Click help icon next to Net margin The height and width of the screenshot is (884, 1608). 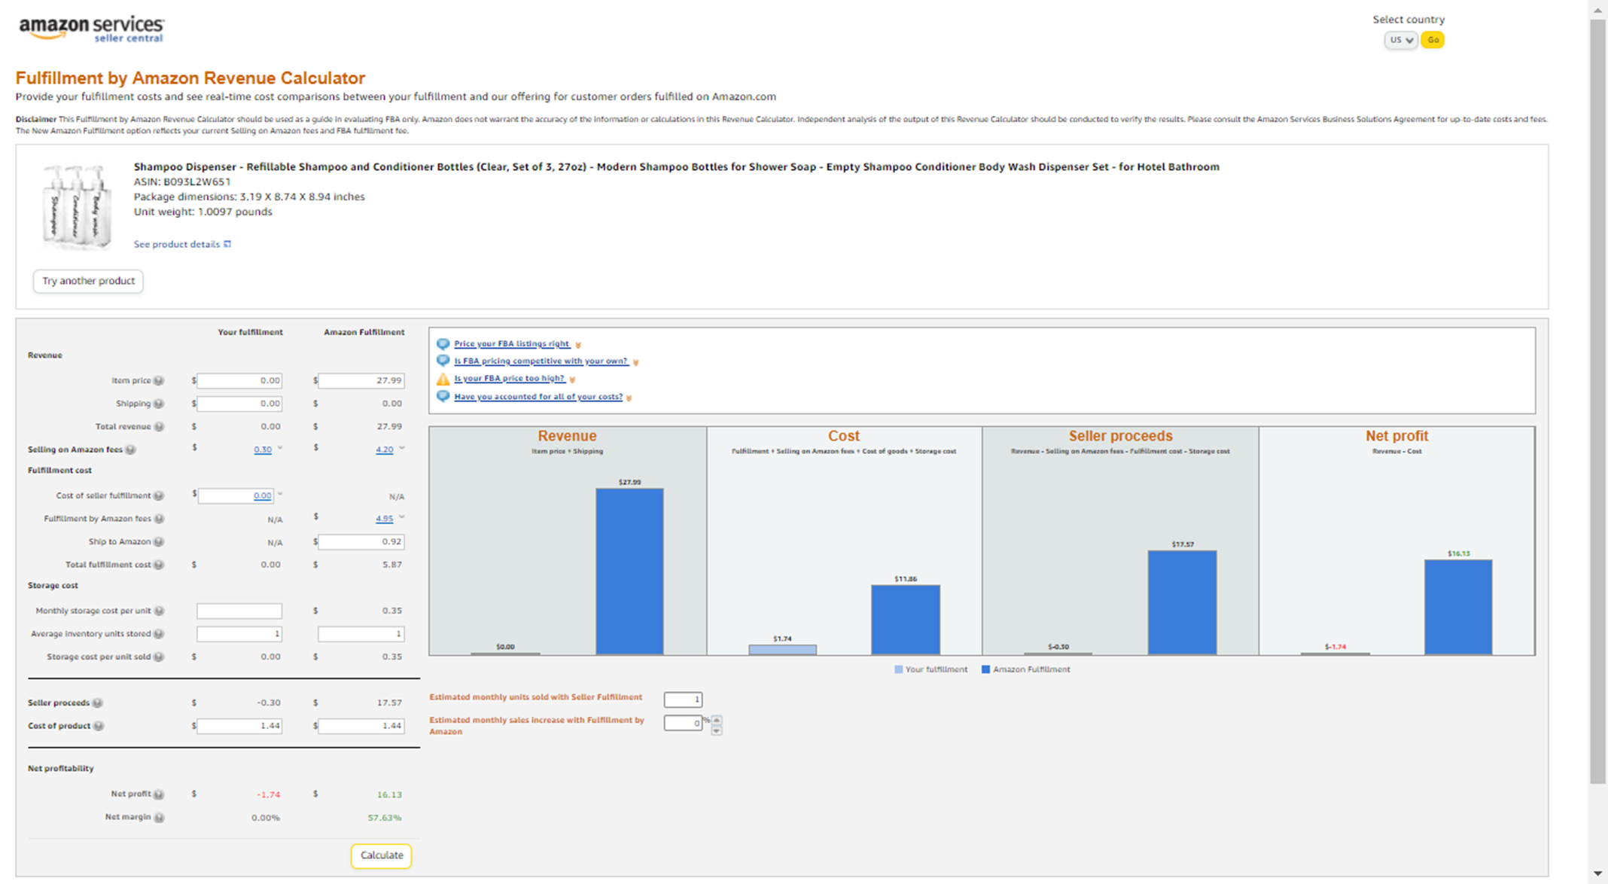[159, 818]
